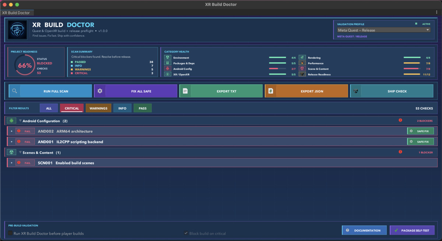This screenshot has height=241, width=442.
Task: Click the Android Config 2/7 health bar
Action: click(278, 69)
